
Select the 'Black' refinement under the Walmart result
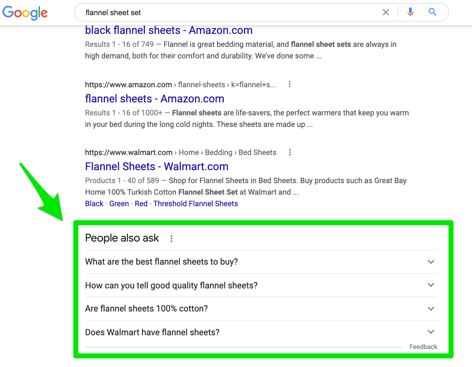(x=94, y=203)
